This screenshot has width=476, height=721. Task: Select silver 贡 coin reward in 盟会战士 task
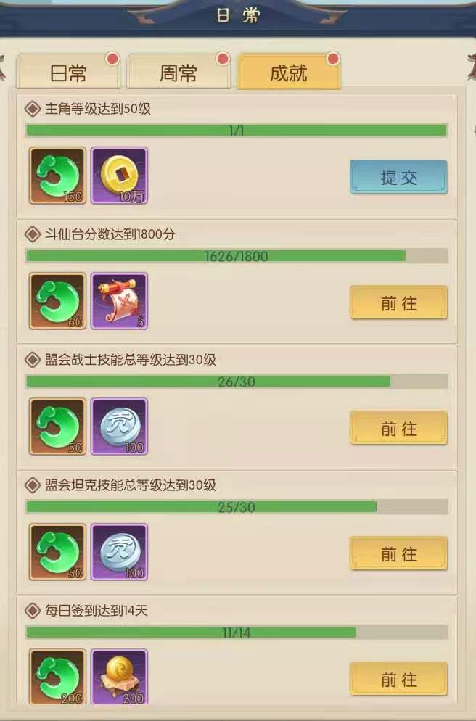119,427
